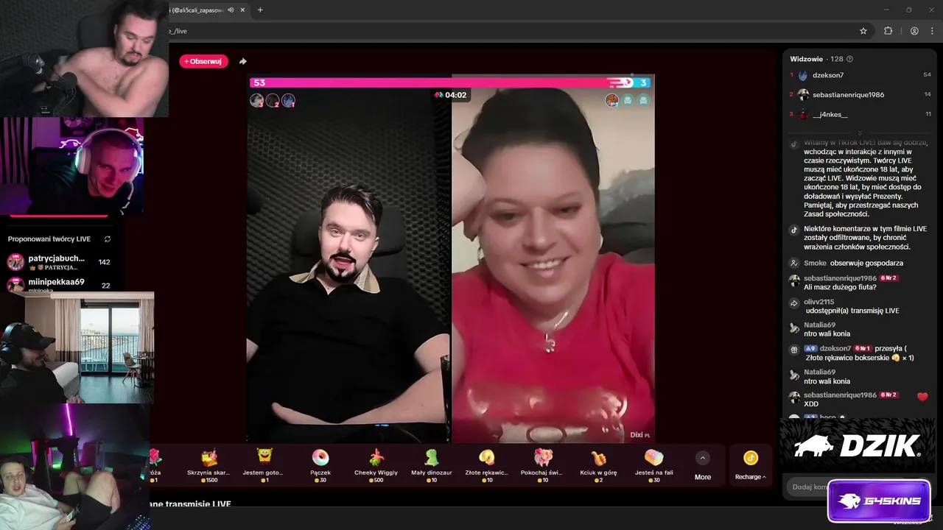Click the share arrow icon beside Obserwuj
This screenshot has width=943, height=530.
point(243,61)
